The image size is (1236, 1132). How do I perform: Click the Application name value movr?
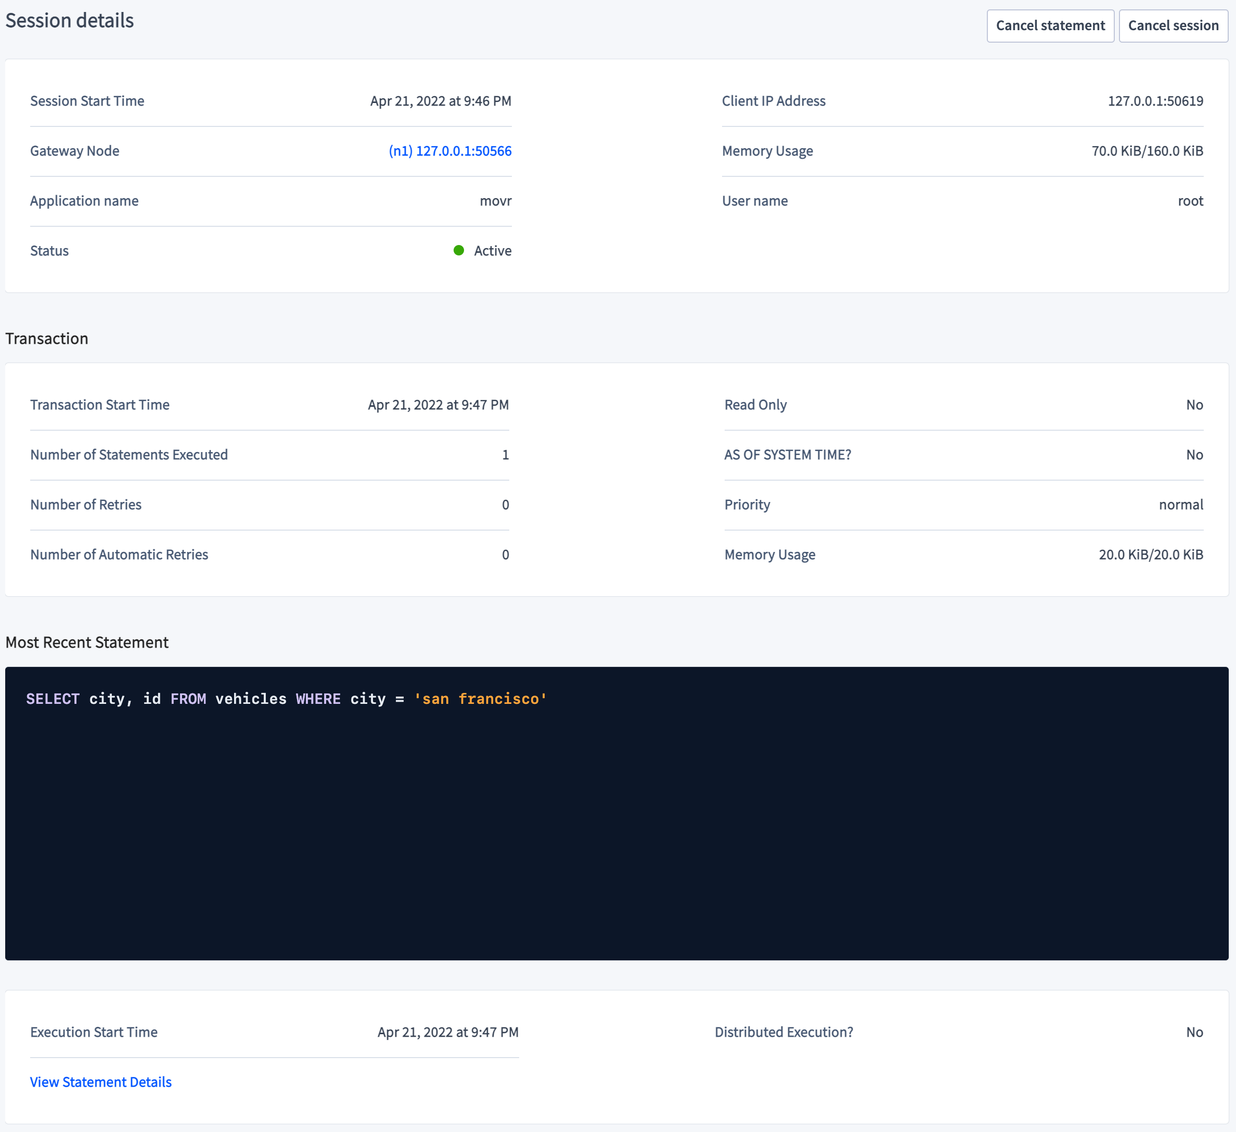495,200
